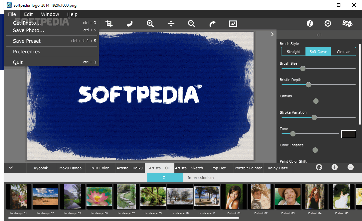This screenshot has width=362, height=221.
Task: Open the info icon
Action: point(310,23)
